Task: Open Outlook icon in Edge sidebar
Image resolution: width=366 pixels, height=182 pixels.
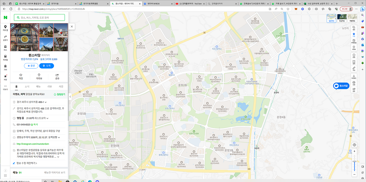Action: (x=362, y=45)
